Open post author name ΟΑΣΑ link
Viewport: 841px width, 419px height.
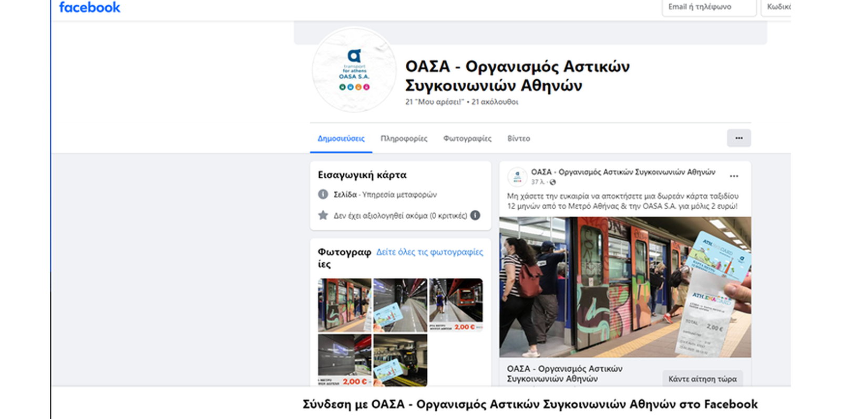[x=623, y=172]
